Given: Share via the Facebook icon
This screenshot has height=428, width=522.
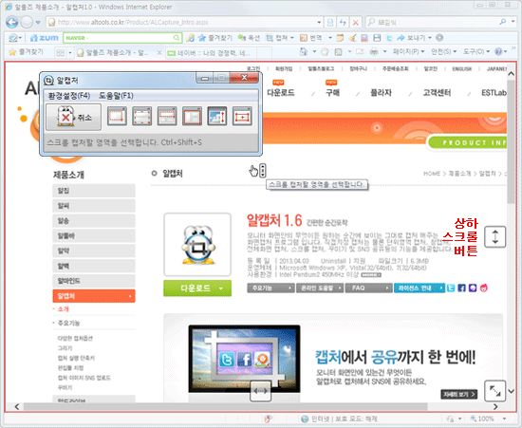Looking at the screenshot, I should (462, 288).
